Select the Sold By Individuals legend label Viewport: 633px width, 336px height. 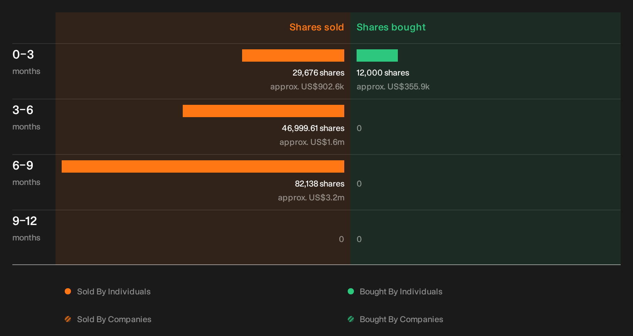[x=114, y=292]
